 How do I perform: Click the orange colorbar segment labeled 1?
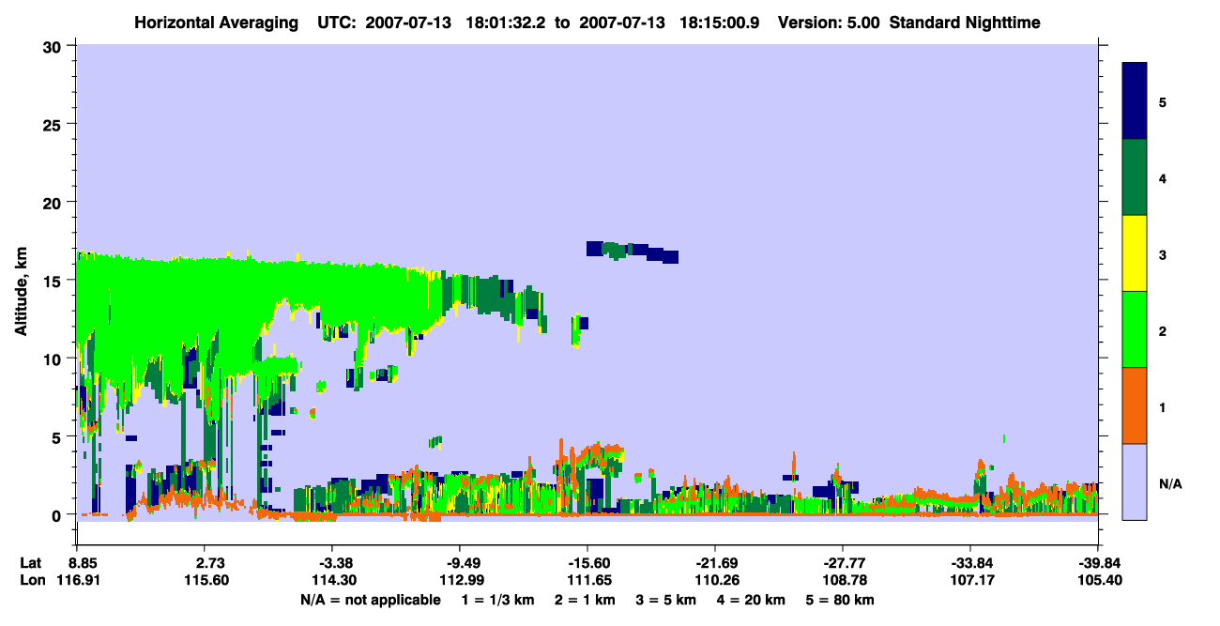click(x=1135, y=405)
